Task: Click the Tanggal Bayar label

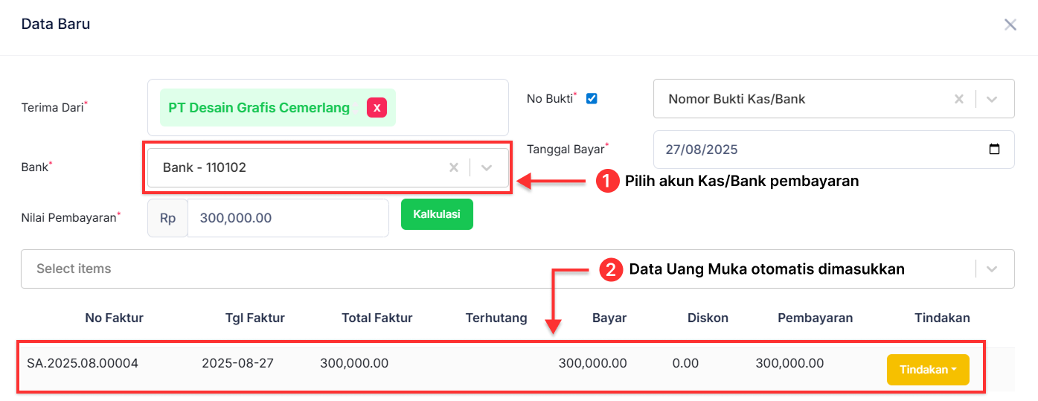Action: 568,149
